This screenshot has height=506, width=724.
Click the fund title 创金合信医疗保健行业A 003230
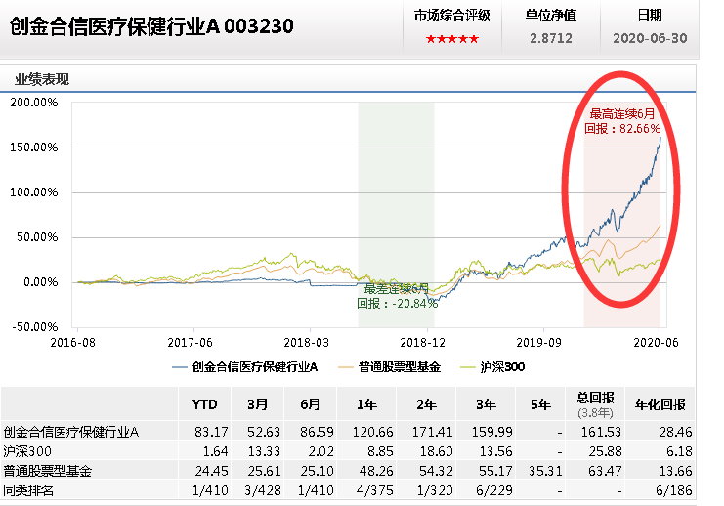(x=151, y=26)
